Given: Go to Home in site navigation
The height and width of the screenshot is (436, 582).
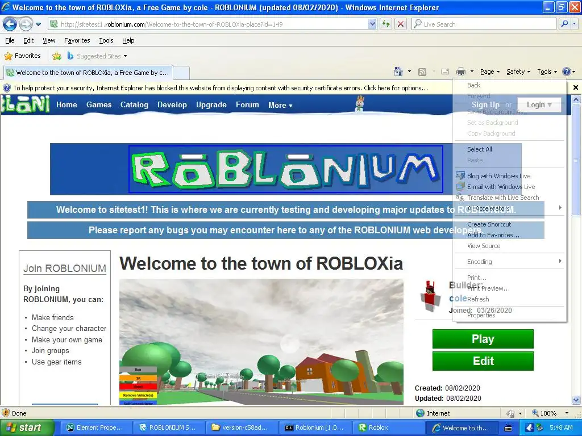Looking at the screenshot, I should point(67,105).
